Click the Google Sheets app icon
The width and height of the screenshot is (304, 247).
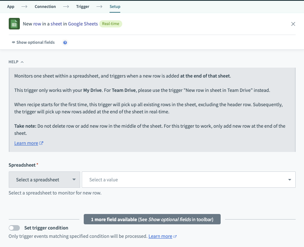[x=14, y=24]
